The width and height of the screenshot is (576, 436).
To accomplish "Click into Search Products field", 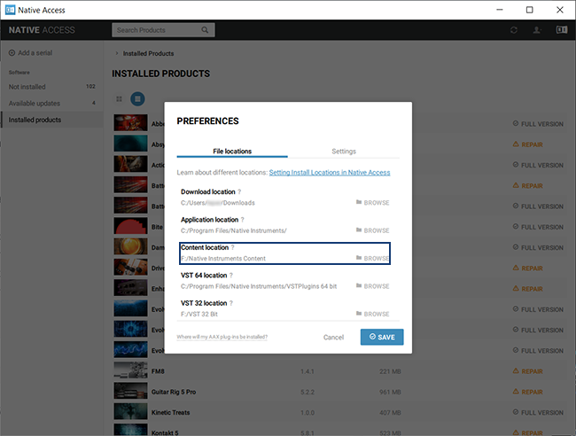I will point(163,30).
